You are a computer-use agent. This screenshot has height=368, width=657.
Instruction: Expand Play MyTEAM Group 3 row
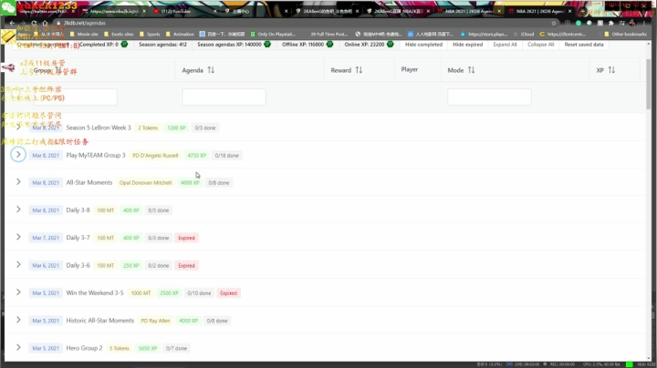pyautogui.click(x=18, y=154)
